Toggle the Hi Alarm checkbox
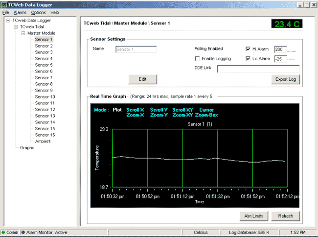 pos(248,49)
